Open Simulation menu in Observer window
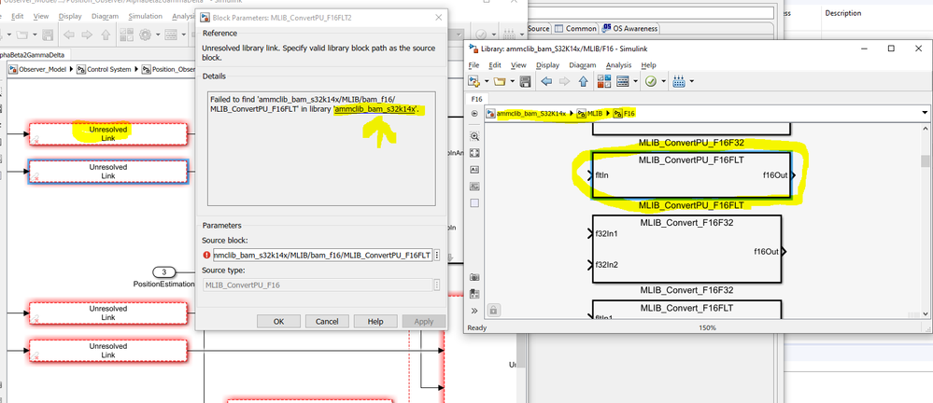Image resolution: width=933 pixels, height=403 pixels. (x=145, y=16)
